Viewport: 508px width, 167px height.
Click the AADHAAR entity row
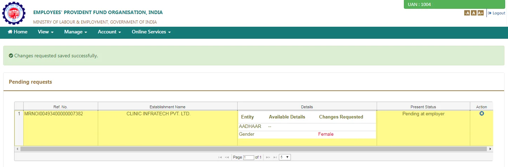coord(307,127)
